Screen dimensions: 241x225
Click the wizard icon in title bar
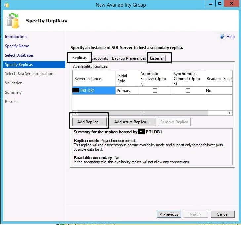(x=6, y=5)
